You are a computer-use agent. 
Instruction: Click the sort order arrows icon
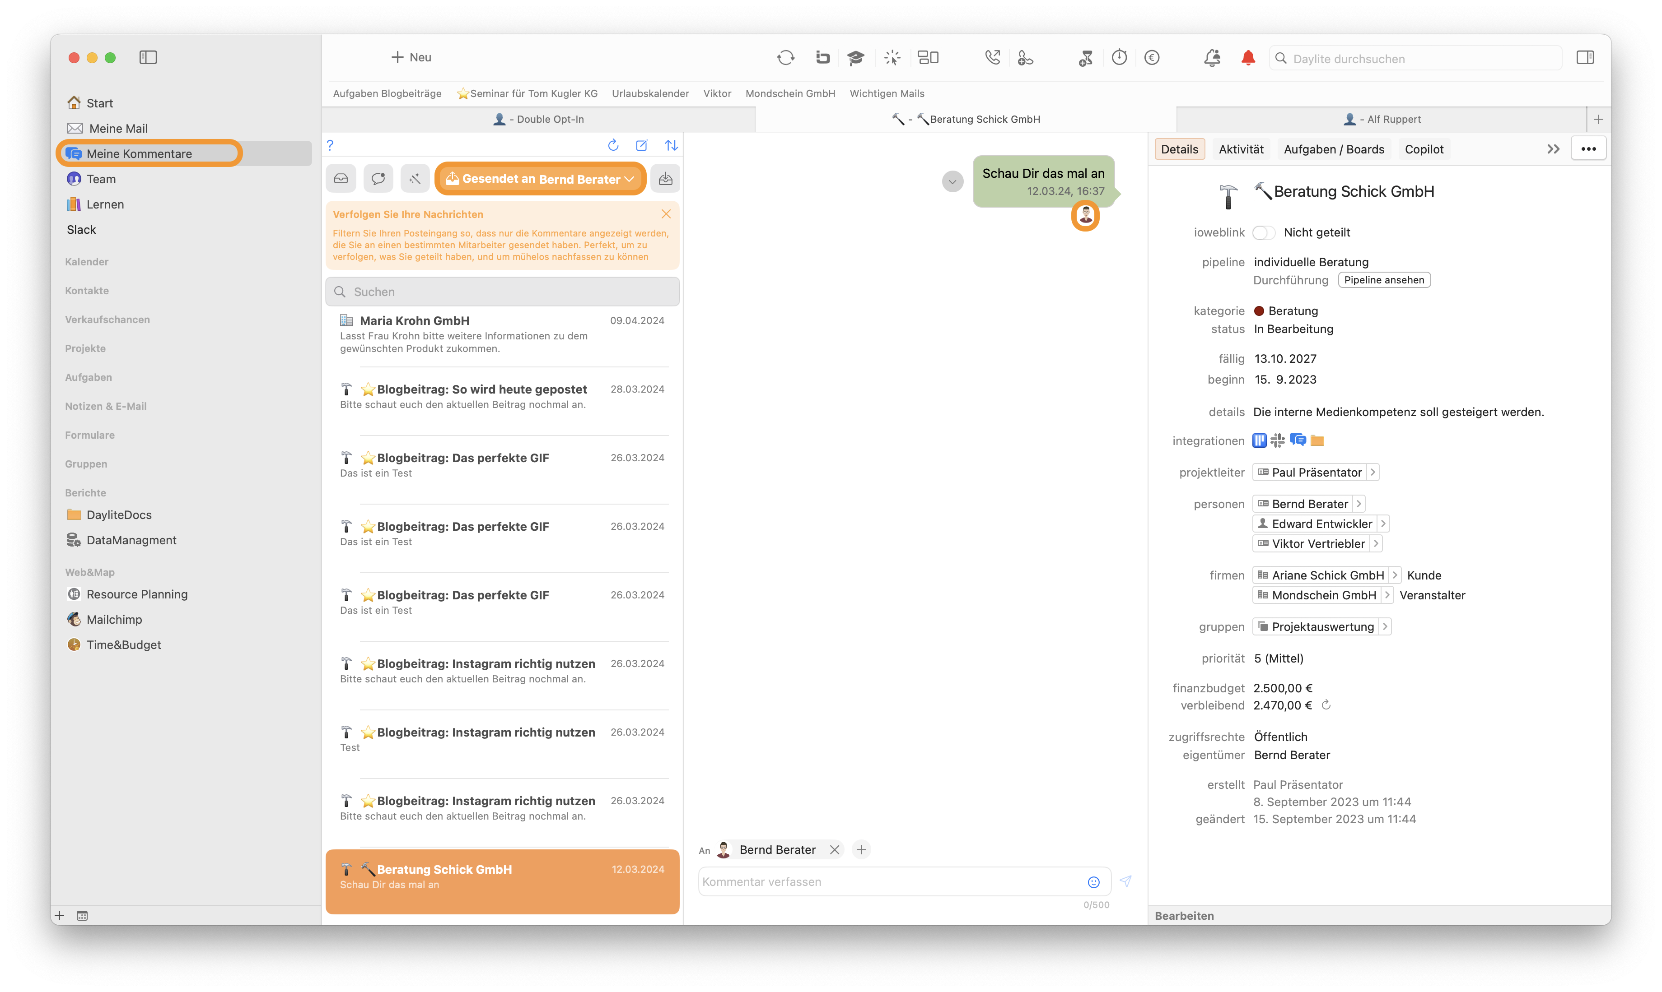coord(671,145)
